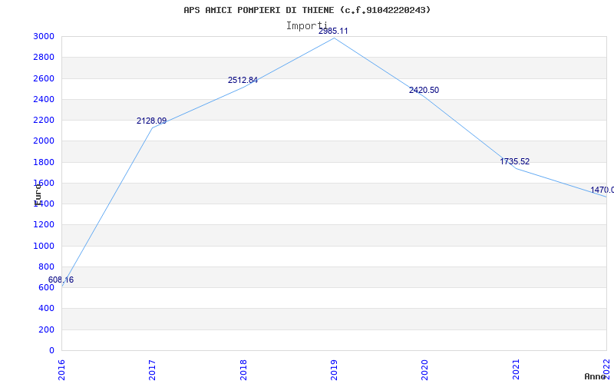The height and width of the screenshot is (384, 614).
Task: Click the 1735.52 data label
Action: 514,161
